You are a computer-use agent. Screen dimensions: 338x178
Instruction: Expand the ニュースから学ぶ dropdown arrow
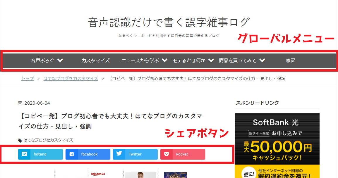165,60
